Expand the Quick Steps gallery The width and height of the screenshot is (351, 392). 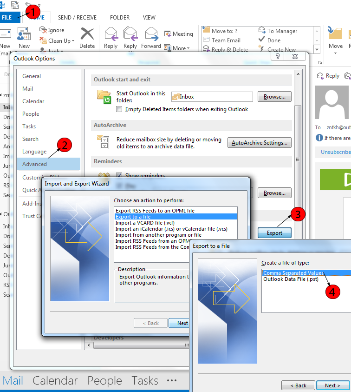(317, 49)
